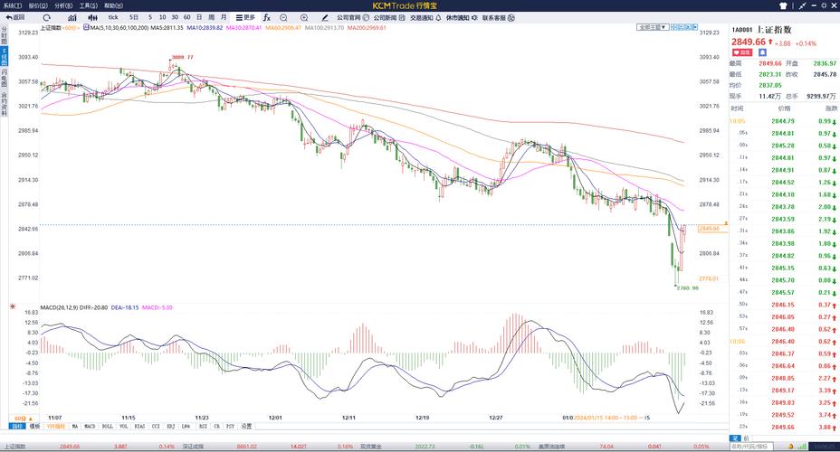The height and width of the screenshot is (452, 840).
Task: Click 深证成指 in the status bar
Action: [x=193, y=446]
